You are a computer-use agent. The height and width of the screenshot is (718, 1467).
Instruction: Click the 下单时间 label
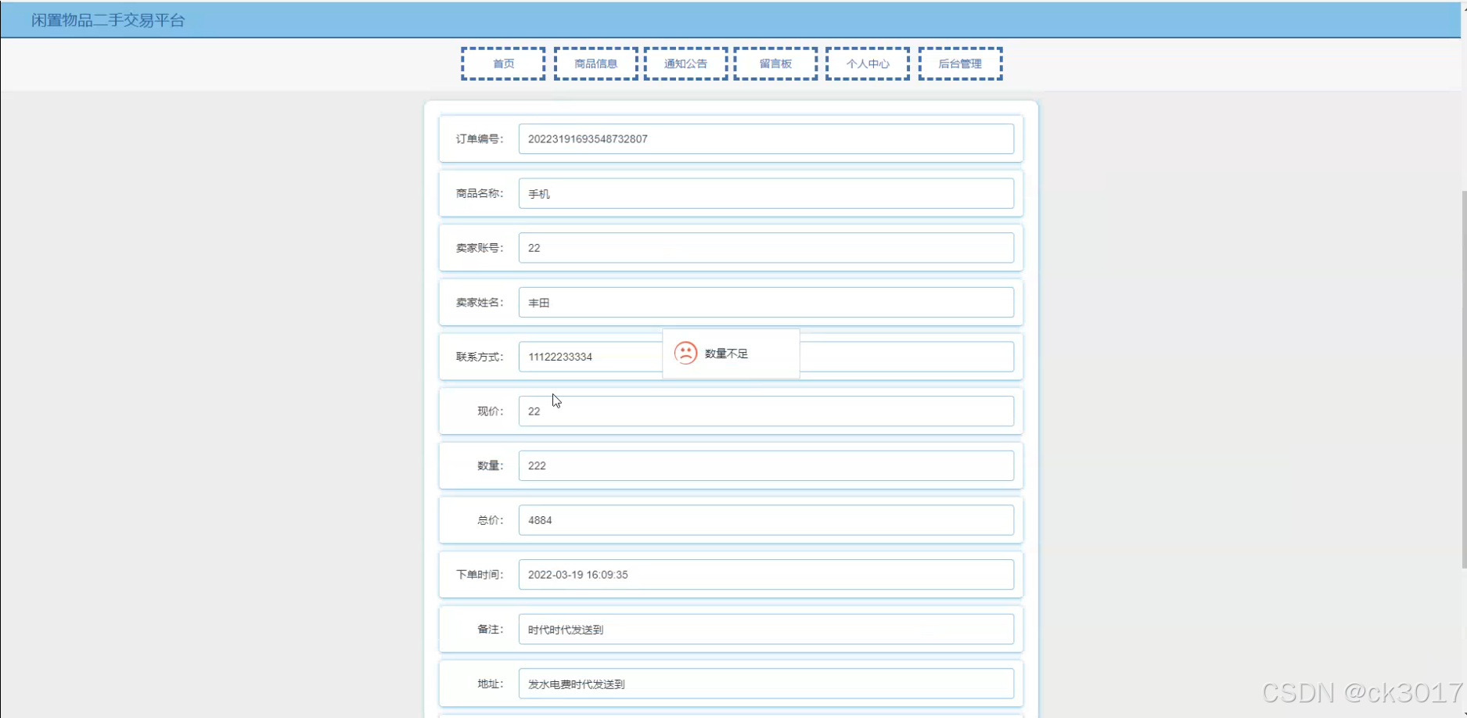pos(480,575)
